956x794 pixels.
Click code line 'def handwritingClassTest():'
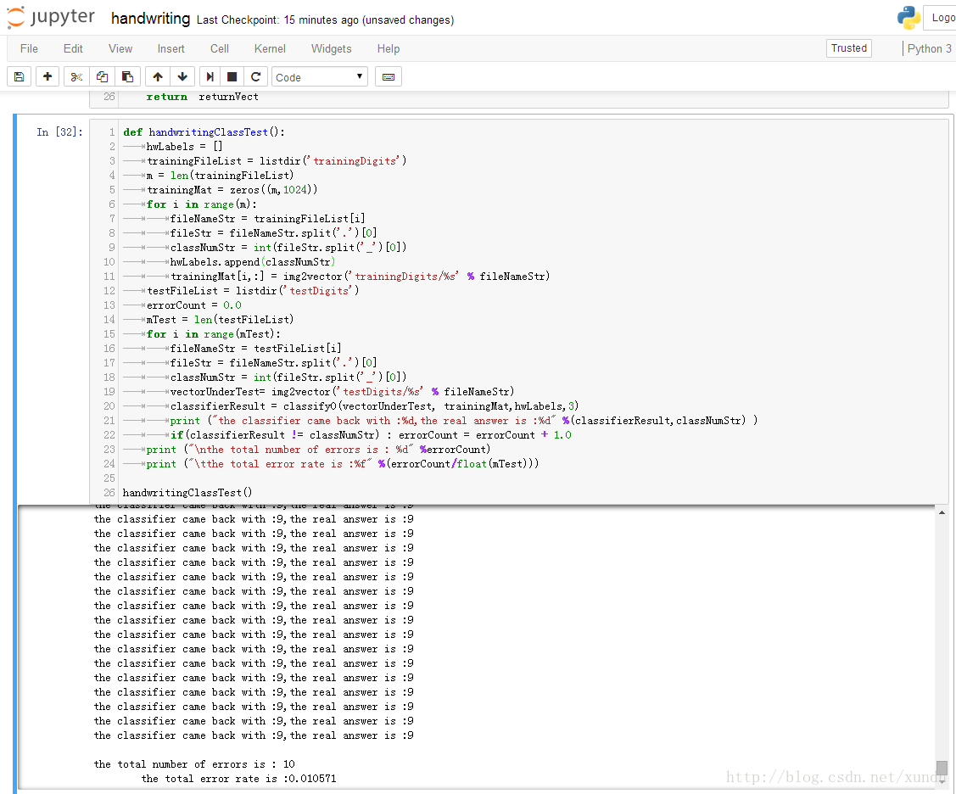(x=204, y=131)
